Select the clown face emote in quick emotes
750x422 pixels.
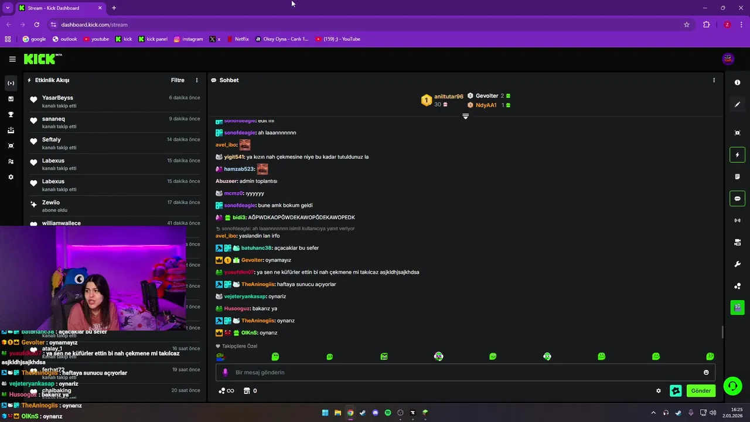coord(438,356)
